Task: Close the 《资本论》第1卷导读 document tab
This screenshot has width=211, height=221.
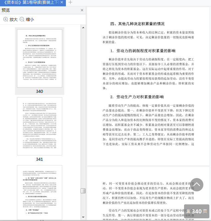Action: coord(62,2)
